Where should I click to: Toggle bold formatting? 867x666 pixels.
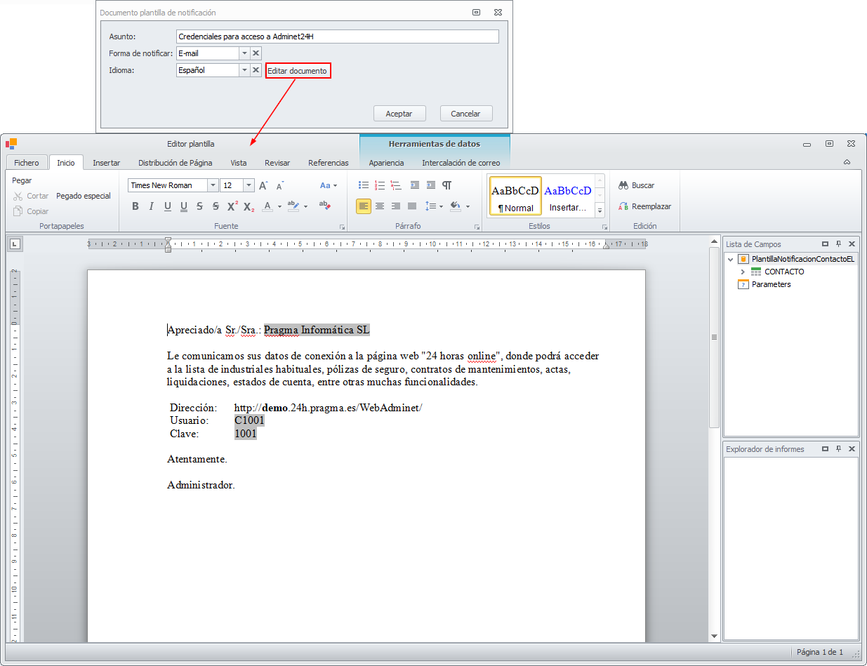(135, 206)
